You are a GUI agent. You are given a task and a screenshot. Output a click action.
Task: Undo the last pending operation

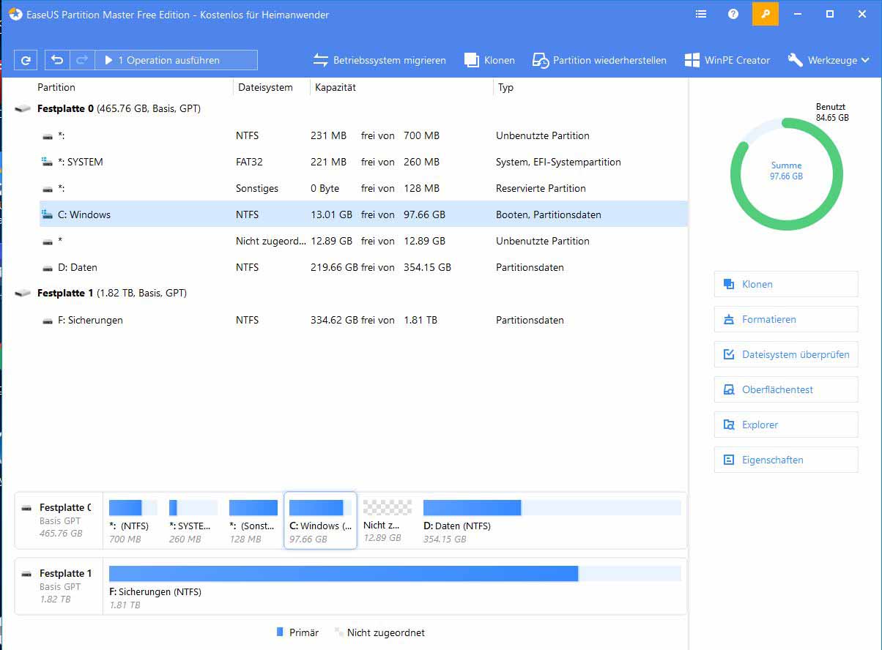point(57,60)
